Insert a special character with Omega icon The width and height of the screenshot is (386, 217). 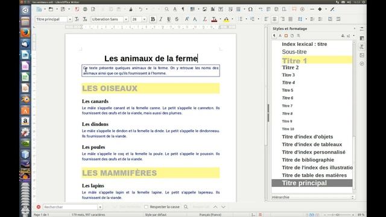tap(250, 10)
